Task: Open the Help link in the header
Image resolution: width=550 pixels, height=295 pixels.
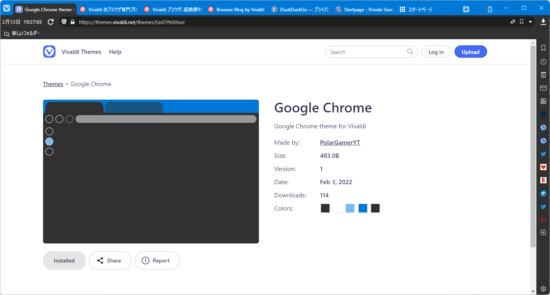Action: coord(115,52)
